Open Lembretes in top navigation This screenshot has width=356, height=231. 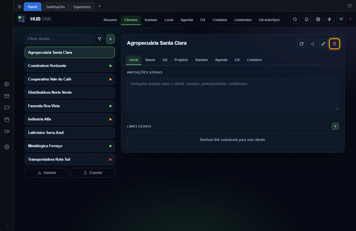[243, 20]
